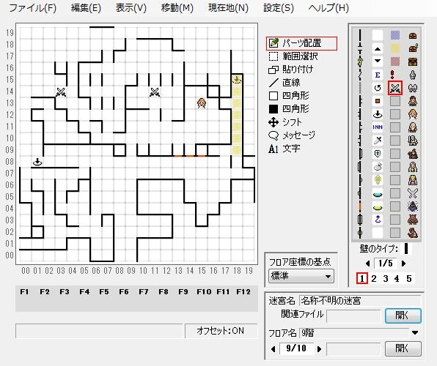Toggle the オフセット:ON button
437x366 pixels.
221,331
